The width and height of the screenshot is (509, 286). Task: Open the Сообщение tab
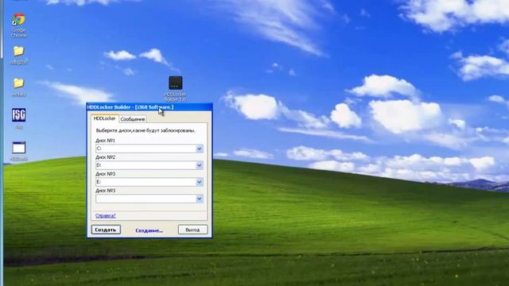133,119
